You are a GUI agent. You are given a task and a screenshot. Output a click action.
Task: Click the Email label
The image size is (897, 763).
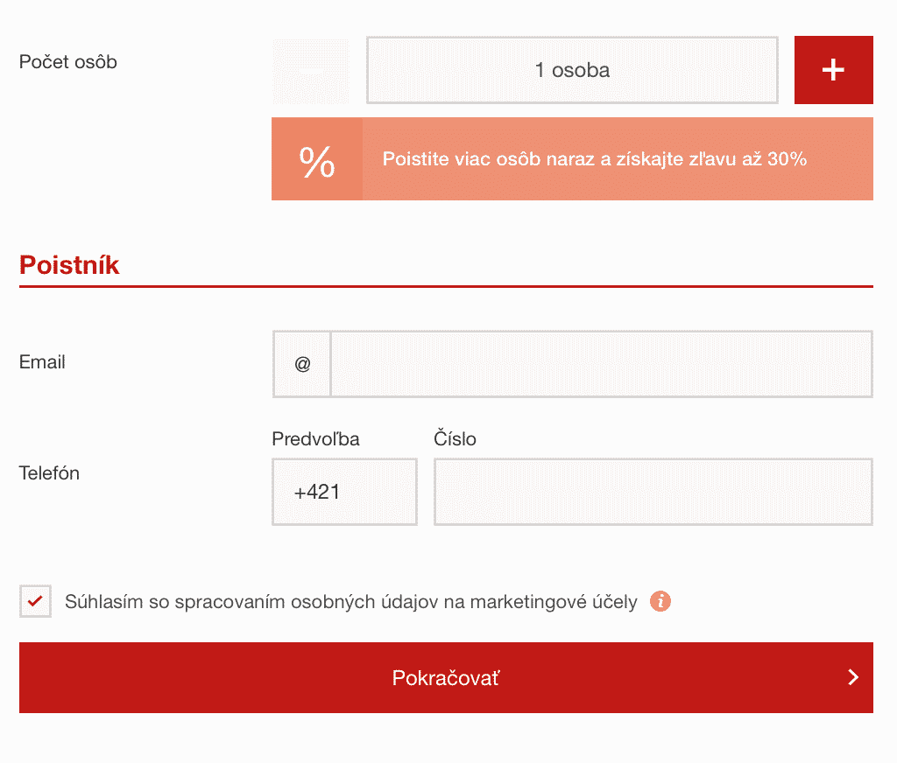(42, 361)
